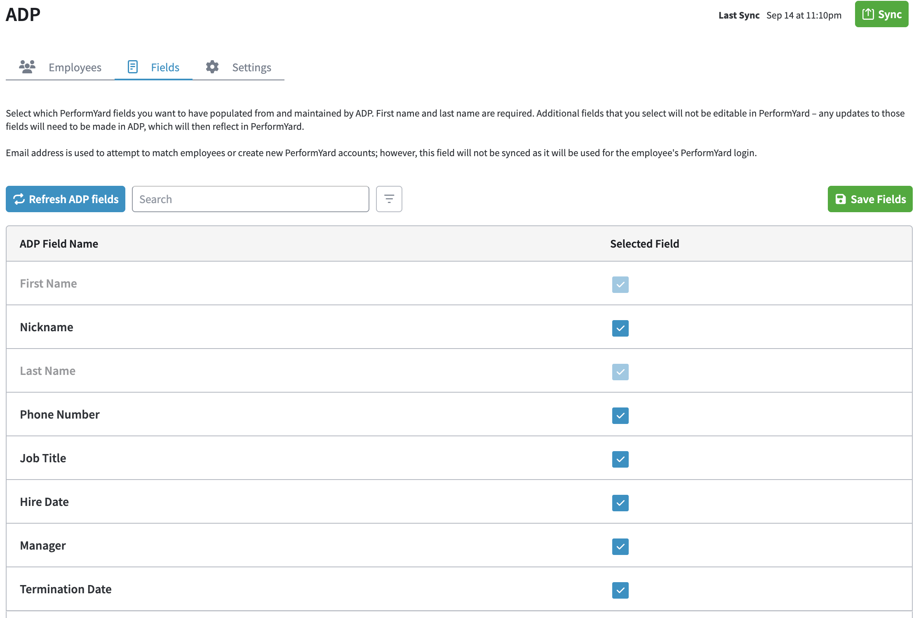
Task: Click the Selected Field column header
Action: (645, 243)
